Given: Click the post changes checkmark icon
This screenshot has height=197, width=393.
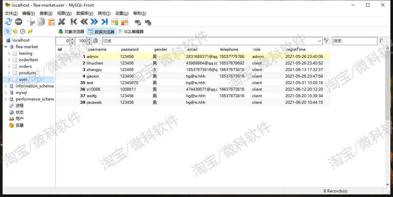Looking at the screenshot, I should [138, 22].
